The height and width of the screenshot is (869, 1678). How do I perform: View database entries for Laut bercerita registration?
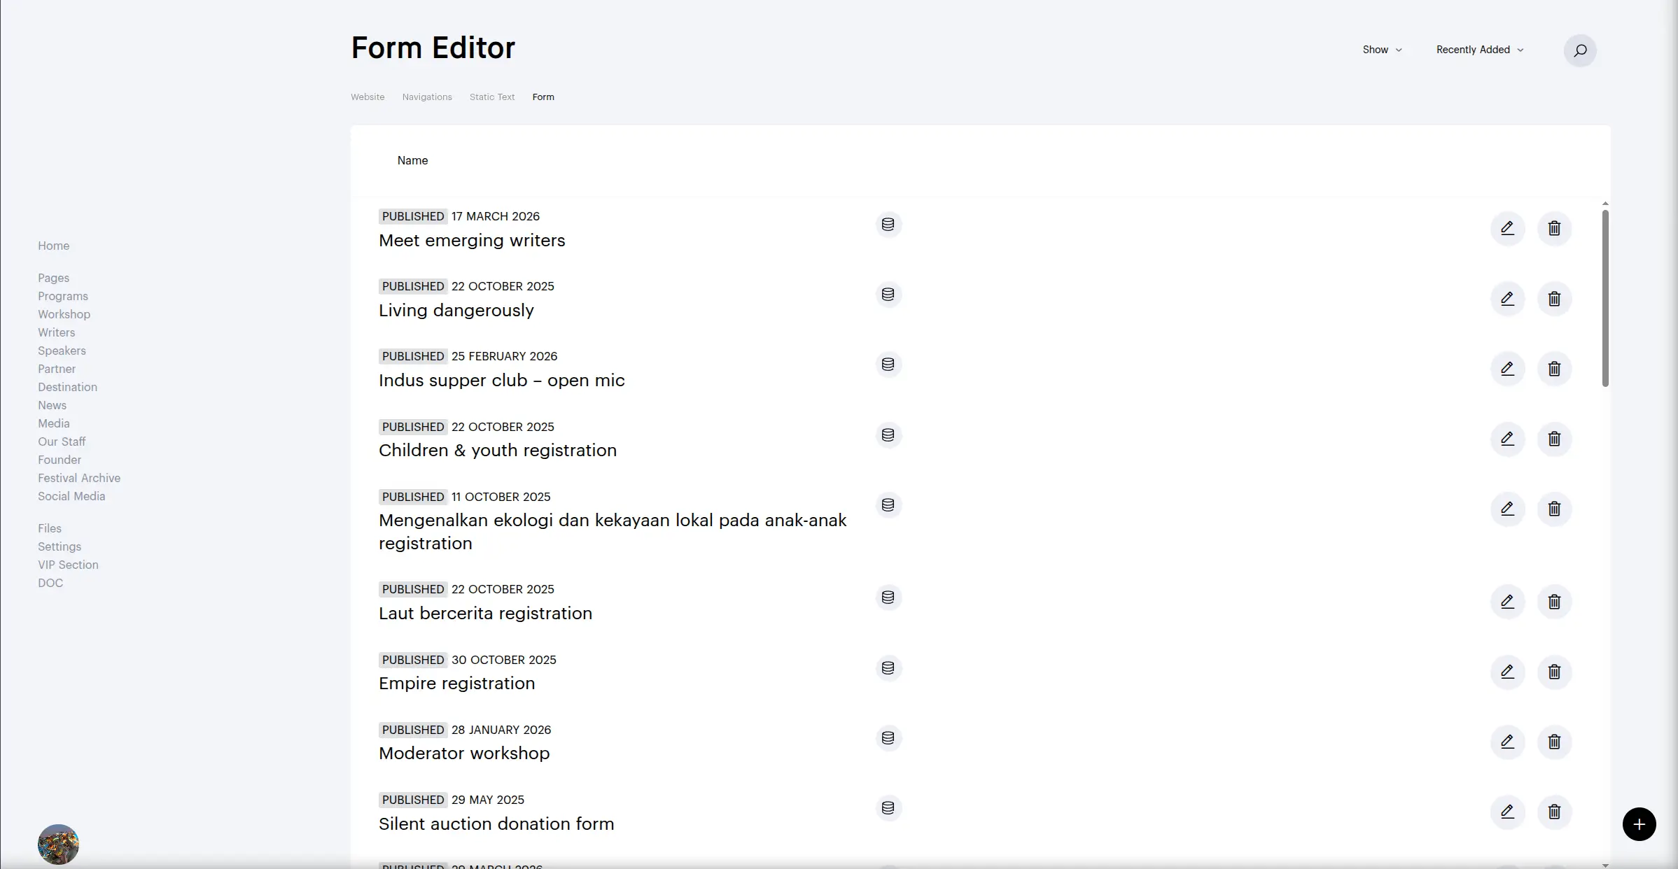[x=888, y=598]
